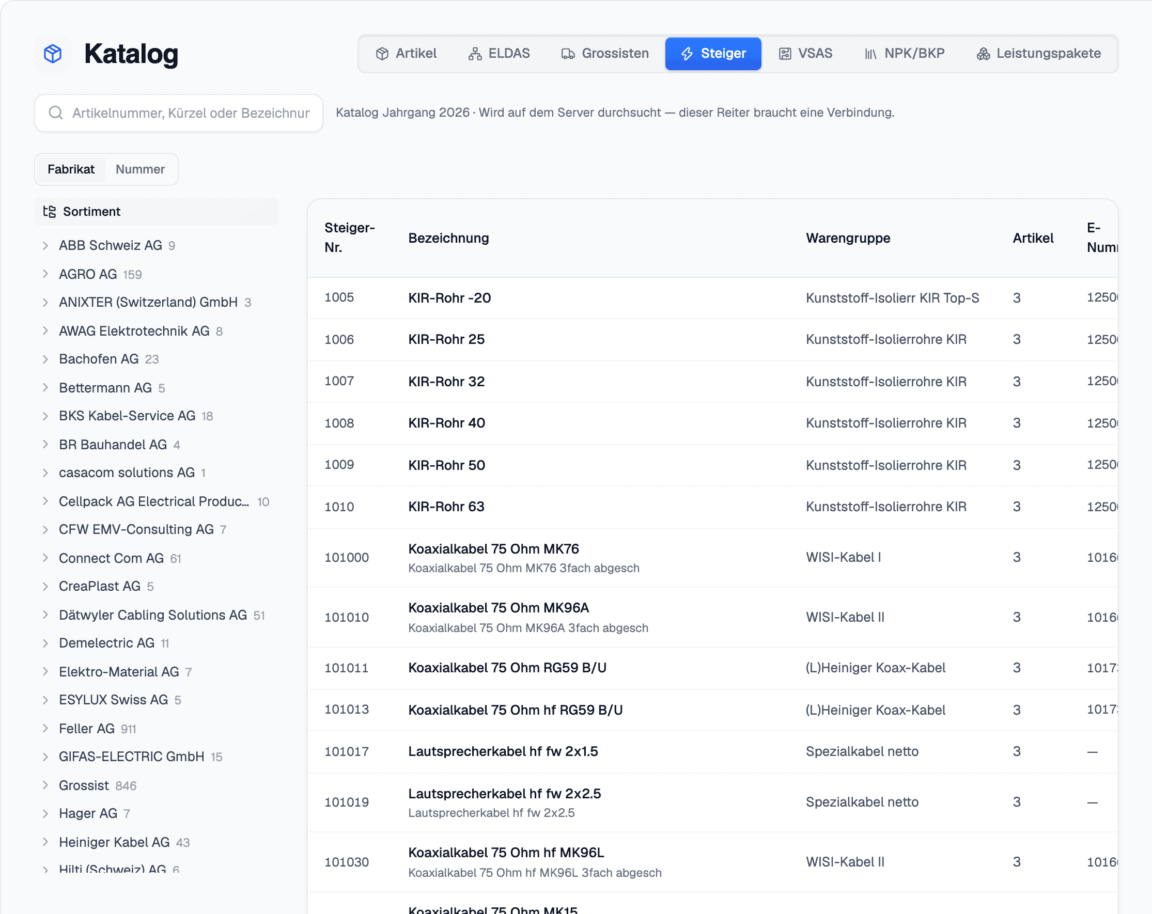The width and height of the screenshot is (1152, 914).
Task: Open the Grossisten tab
Action: pos(605,54)
